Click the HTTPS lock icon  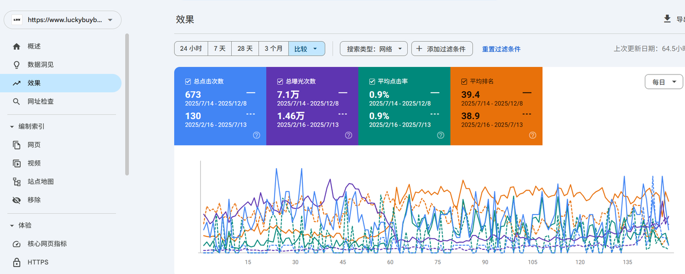(17, 262)
